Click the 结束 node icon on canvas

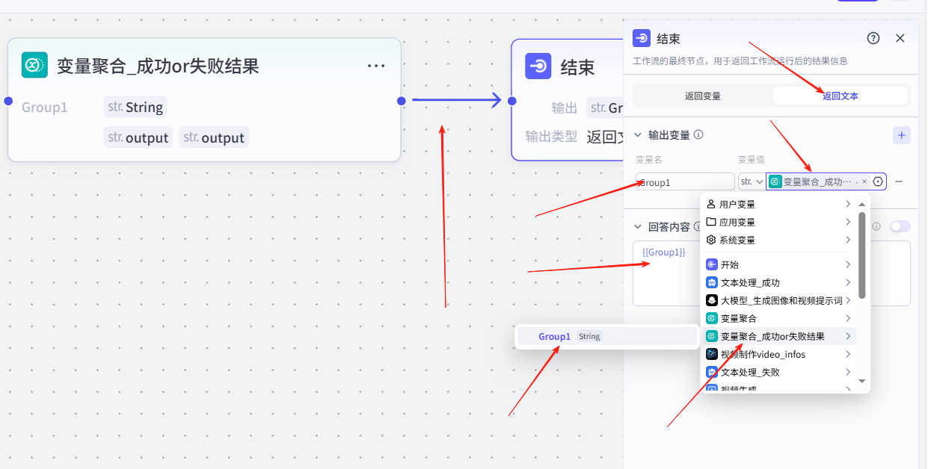(x=538, y=66)
